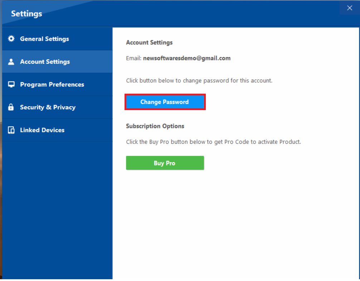Switch to General Settings section
The image size is (360, 281).
tap(44, 39)
